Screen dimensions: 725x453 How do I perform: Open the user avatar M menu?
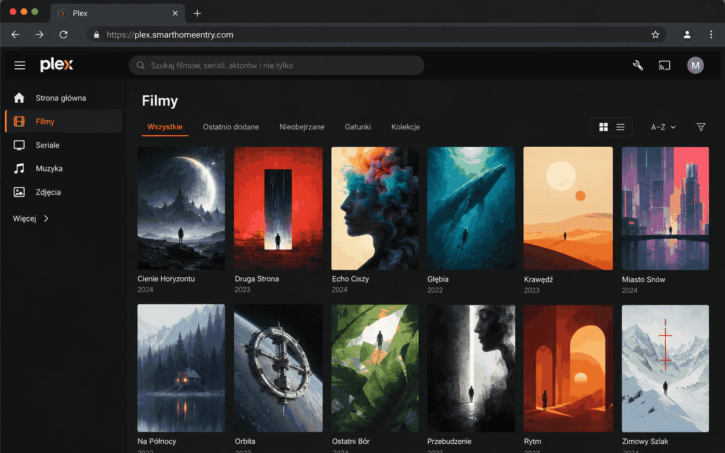pyautogui.click(x=695, y=65)
